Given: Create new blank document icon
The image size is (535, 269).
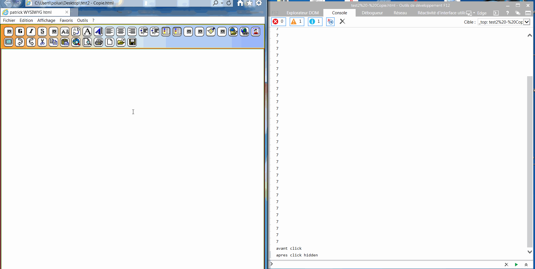Looking at the screenshot, I should pyautogui.click(x=110, y=42).
